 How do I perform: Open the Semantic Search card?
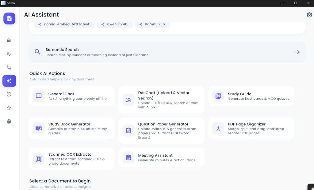pyautogui.click(x=167, y=52)
